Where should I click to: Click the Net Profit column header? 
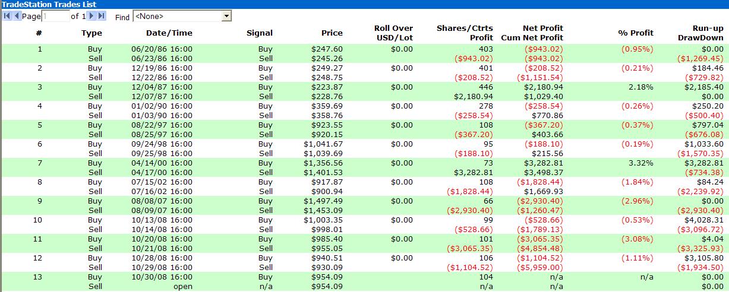(x=542, y=28)
